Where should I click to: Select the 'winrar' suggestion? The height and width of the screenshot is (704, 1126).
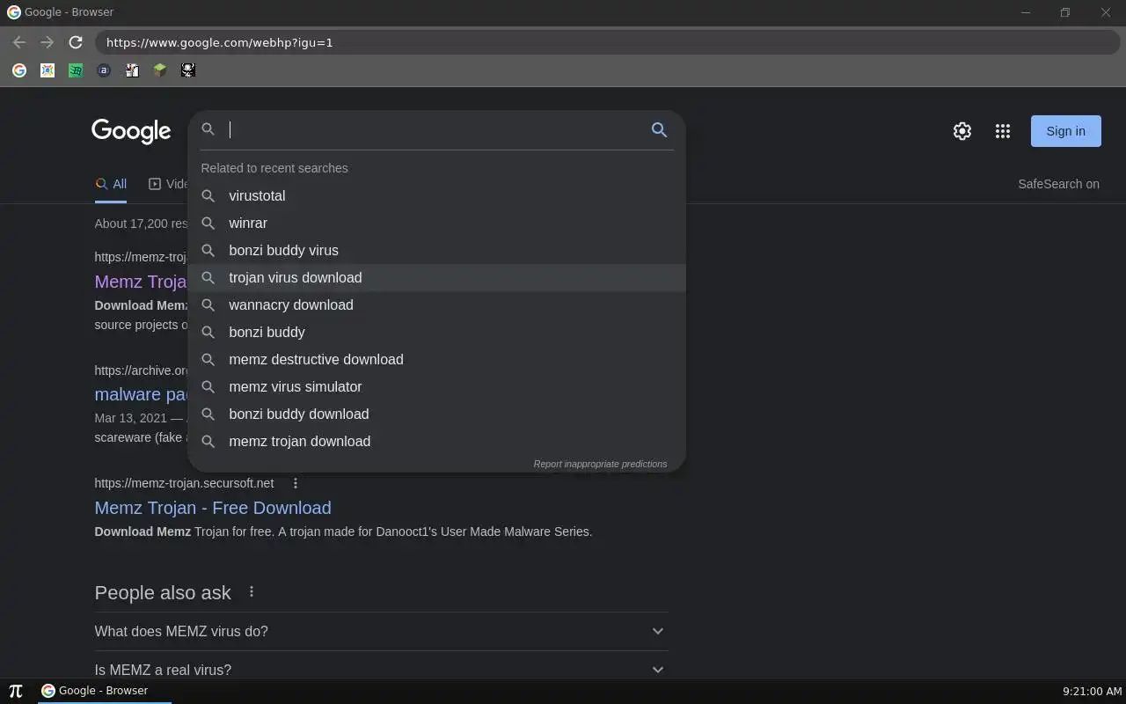(x=436, y=223)
